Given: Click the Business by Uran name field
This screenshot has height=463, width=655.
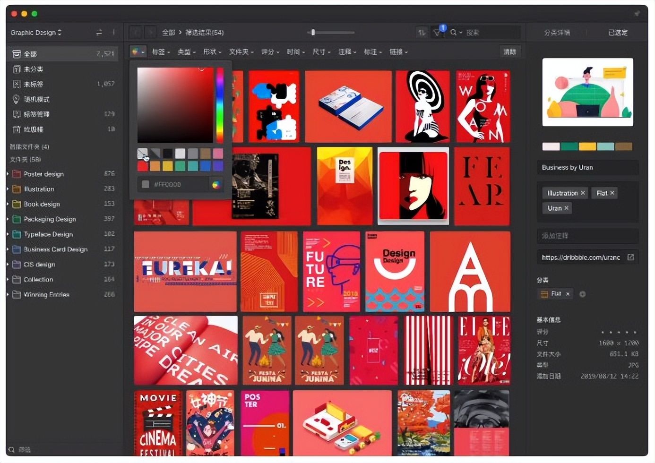Looking at the screenshot, I should [587, 167].
